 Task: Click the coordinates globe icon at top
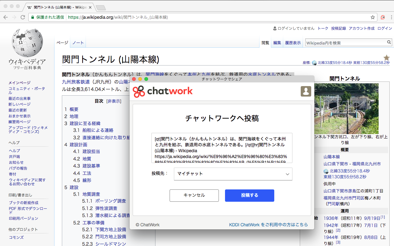pos(314,63)
